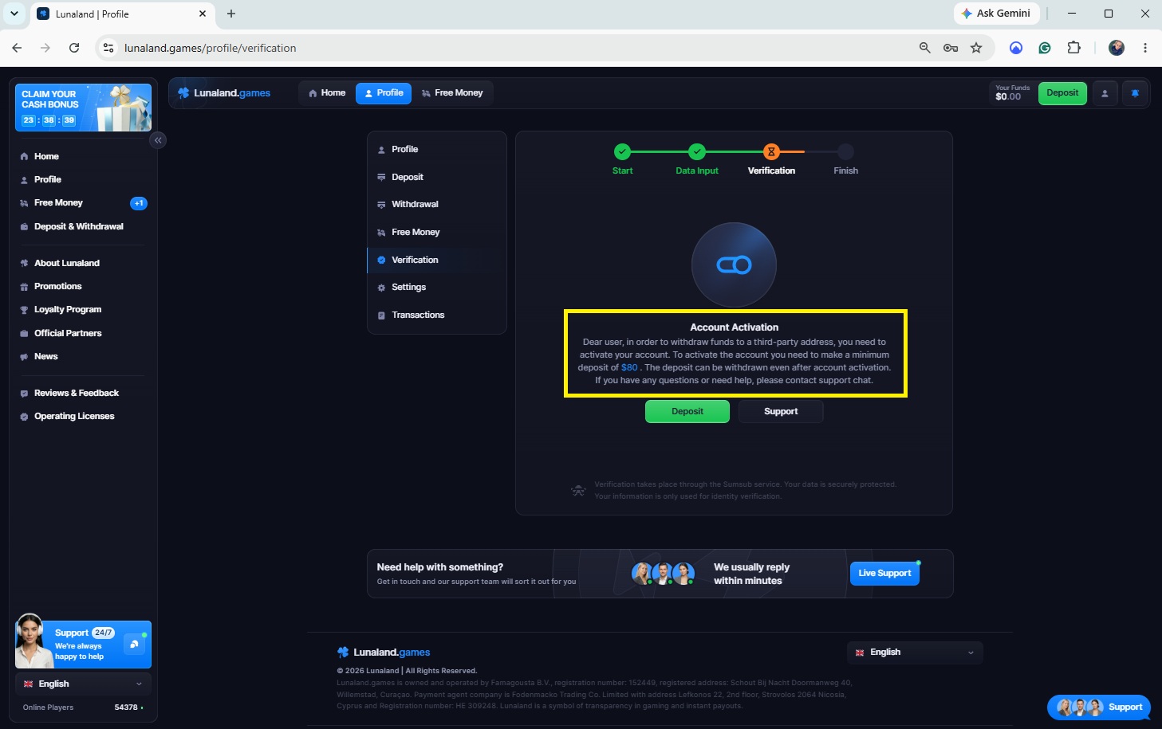Open the Free Money top nav tab

pos(452,93)
